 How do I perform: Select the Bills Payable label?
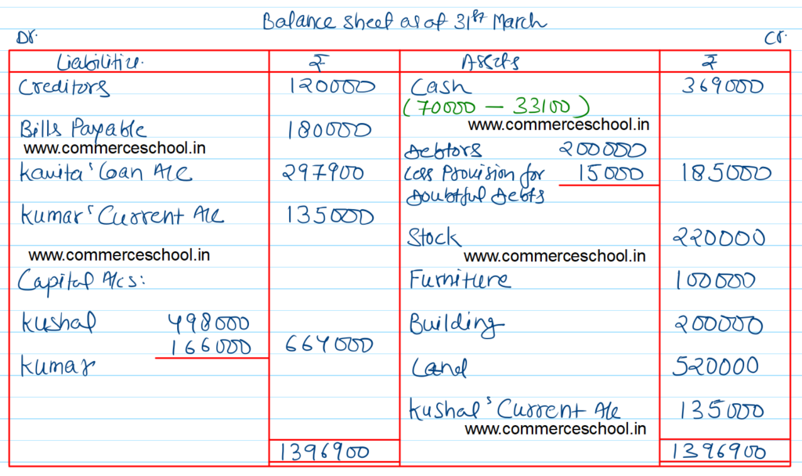(83, 129)
